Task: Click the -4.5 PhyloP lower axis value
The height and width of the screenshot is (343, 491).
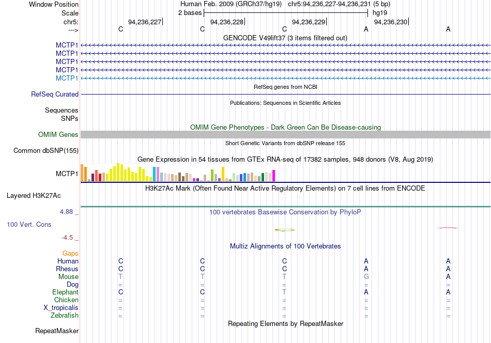Action: pyautogui.click(x=67, y=238)
